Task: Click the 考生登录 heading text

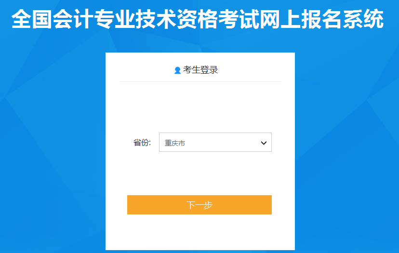Action: click(x=200, y=70)
